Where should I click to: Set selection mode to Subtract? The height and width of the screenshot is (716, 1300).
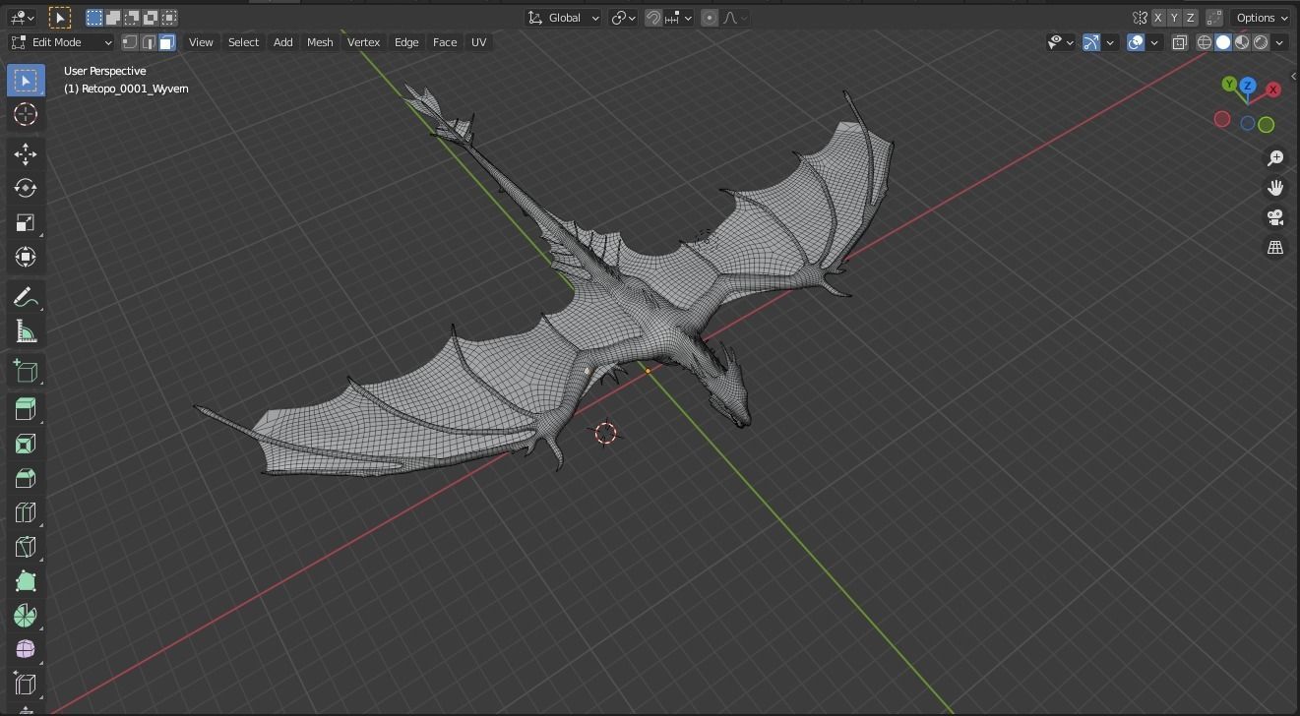tap(132, 18)
